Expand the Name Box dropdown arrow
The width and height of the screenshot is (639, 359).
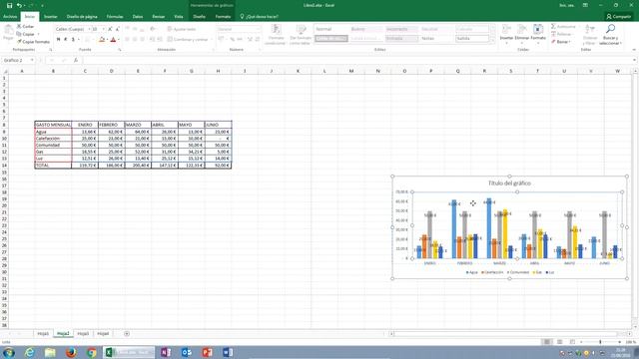[x=32, y=60]
